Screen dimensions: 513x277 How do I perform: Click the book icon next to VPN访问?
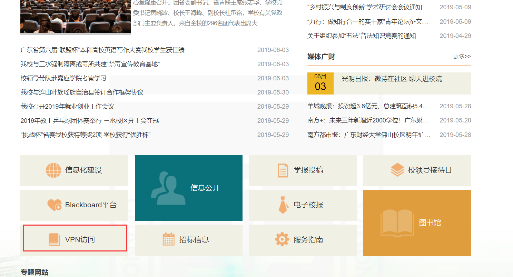(x=54, y=239)
